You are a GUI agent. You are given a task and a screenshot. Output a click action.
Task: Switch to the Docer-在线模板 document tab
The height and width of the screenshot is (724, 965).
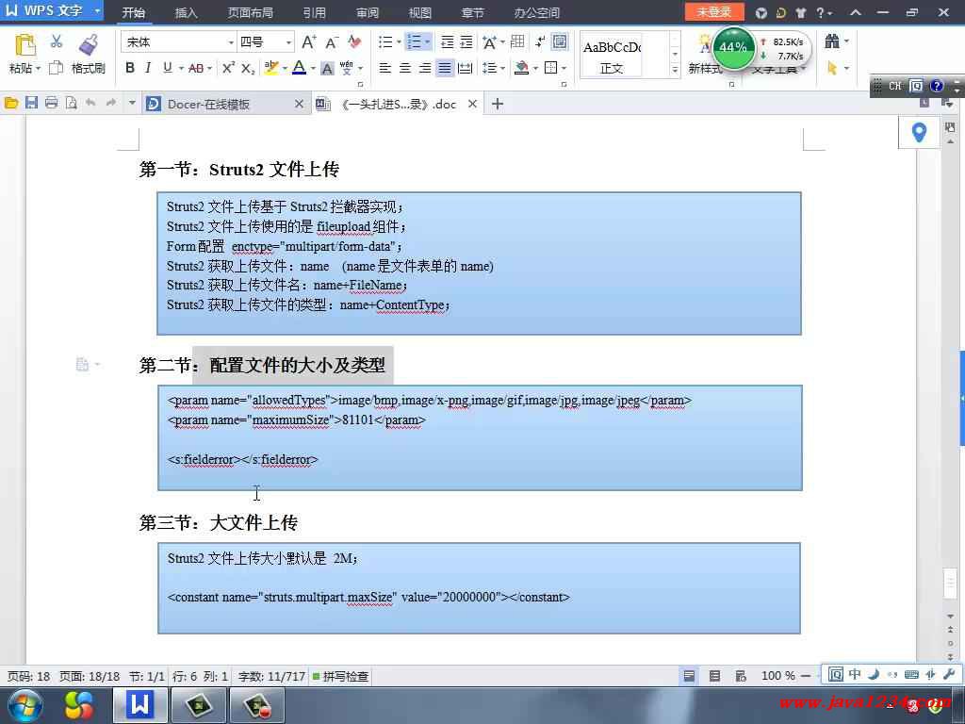tap(225, 104)
